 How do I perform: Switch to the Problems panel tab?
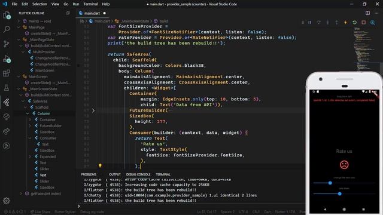coord(89,174)
